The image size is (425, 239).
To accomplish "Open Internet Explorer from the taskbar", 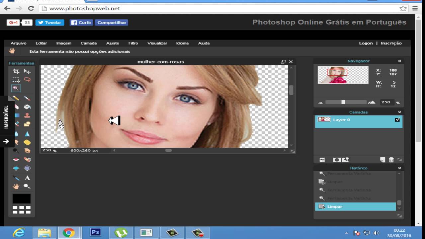I will coord(19,233).
